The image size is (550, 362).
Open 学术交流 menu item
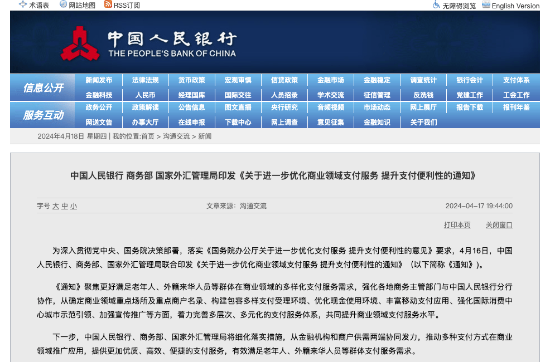pos(330,95)
